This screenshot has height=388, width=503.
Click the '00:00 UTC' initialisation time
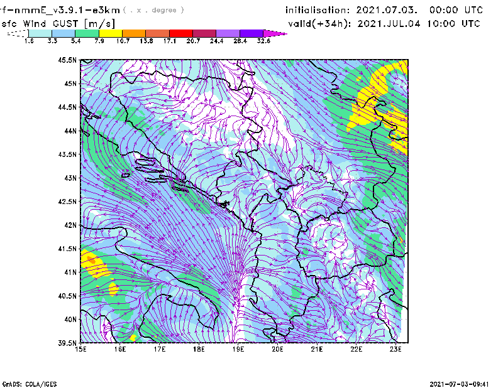pyautogui.click(x=456, y=10)
